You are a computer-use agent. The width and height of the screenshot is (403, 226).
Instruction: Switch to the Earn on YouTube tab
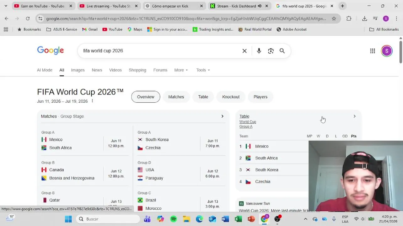tap(43, 6)
